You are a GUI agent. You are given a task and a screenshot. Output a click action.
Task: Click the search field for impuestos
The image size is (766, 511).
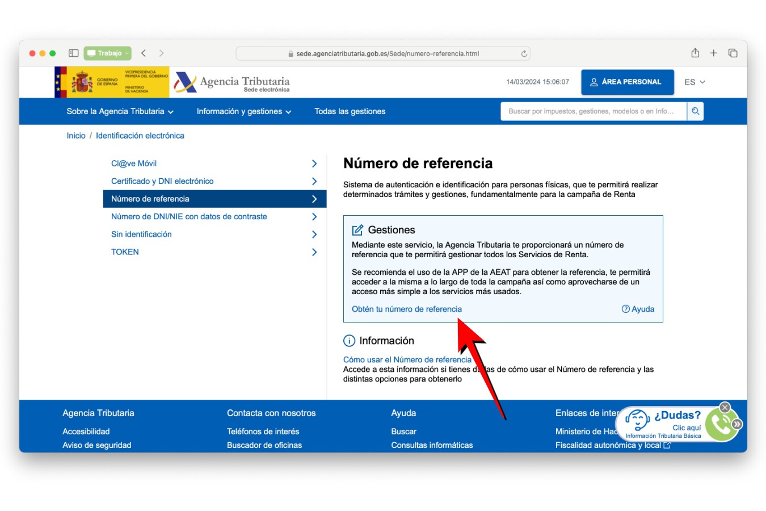(x=594, y=112)
